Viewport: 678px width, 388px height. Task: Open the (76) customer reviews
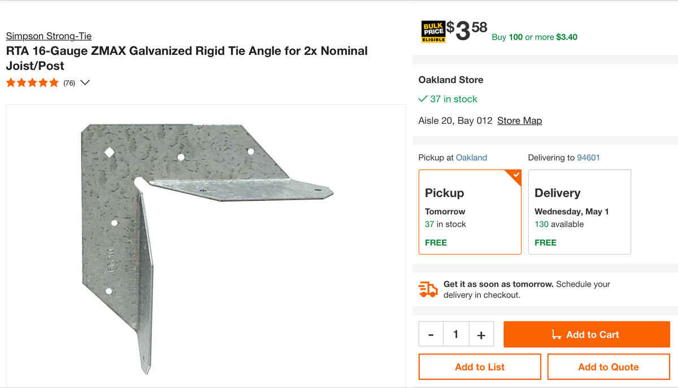[x=68, y=83]
